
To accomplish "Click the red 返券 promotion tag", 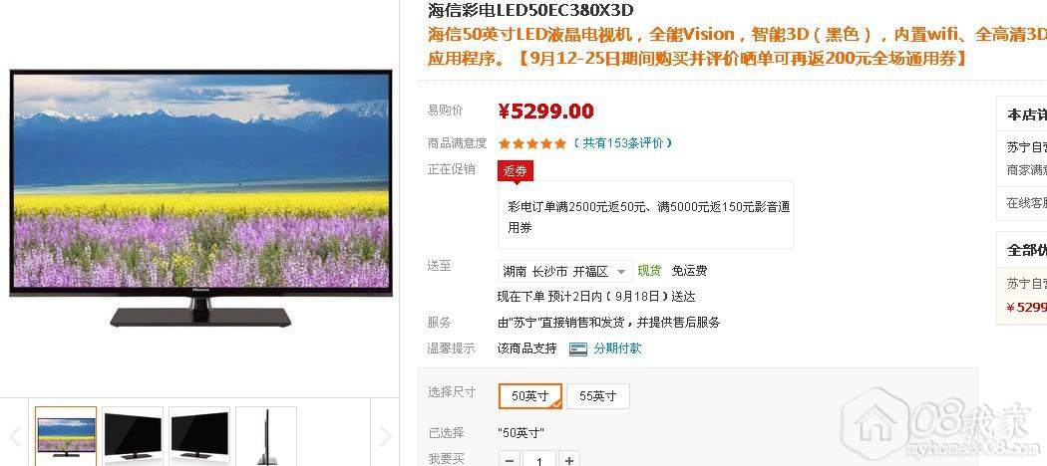I will click(516, 171).
